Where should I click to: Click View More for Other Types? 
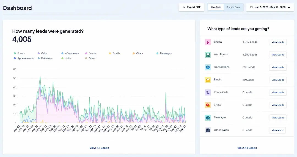pos(277,130)
